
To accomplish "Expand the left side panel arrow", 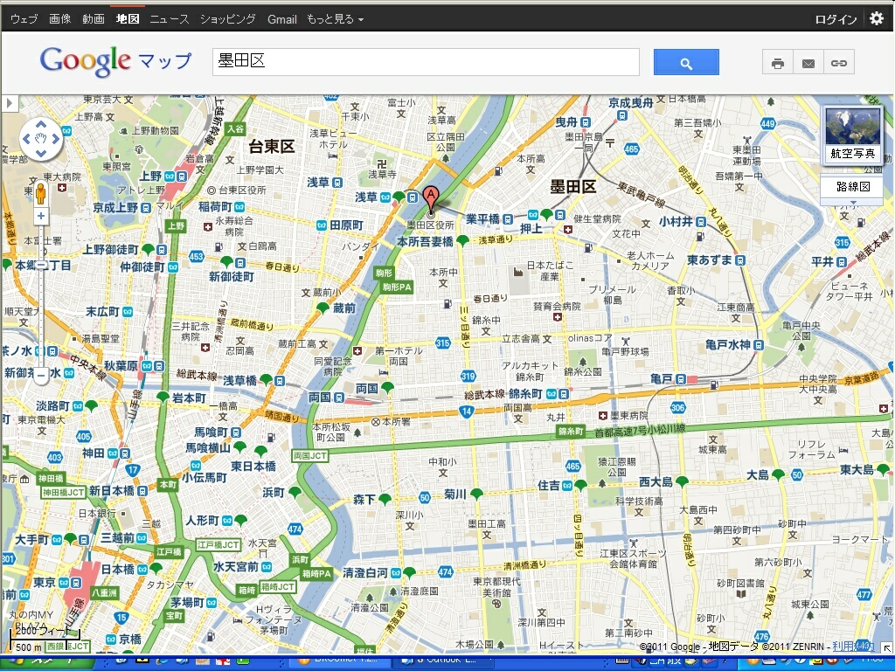I will coord(9,103).
